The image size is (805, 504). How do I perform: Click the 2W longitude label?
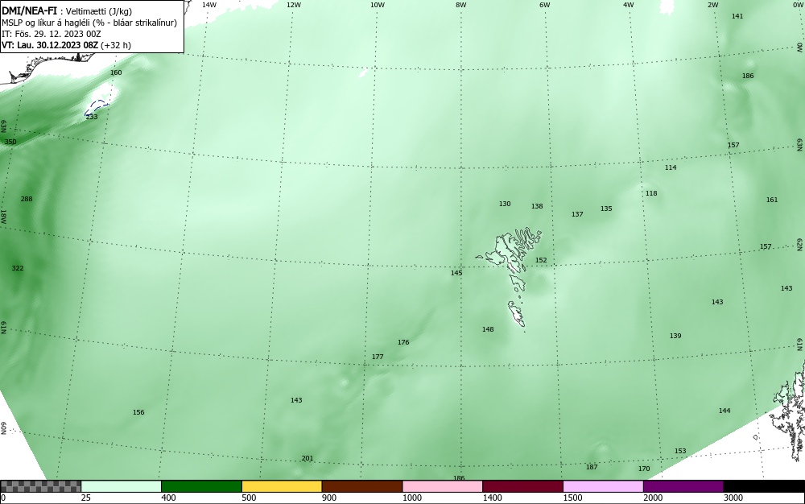click(712, 5)
